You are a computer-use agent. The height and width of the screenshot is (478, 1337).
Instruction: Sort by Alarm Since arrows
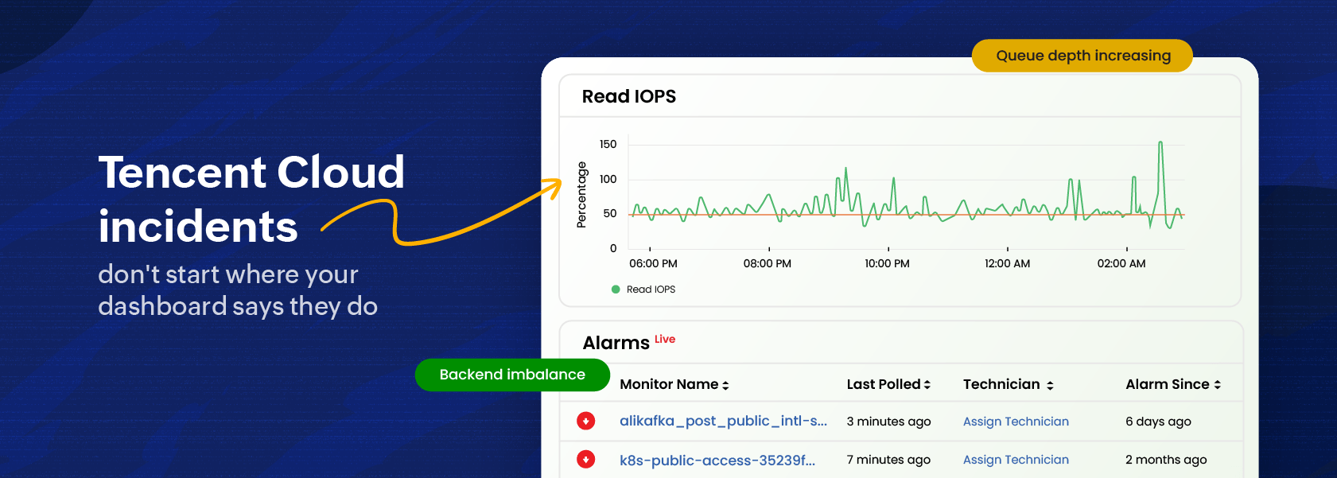pos(1217,385)
